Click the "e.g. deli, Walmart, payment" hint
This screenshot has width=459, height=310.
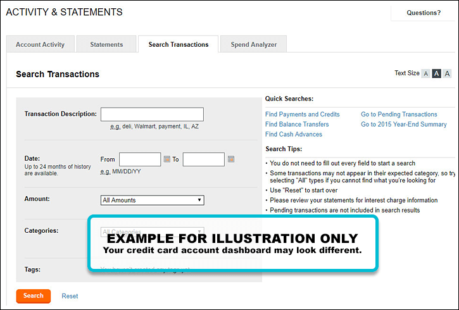point(154,127)
